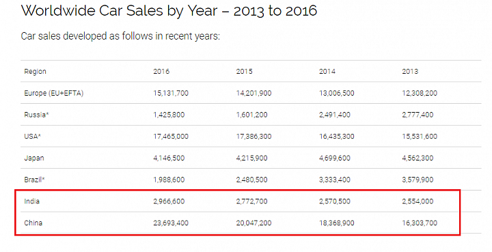Select the Japan row label

click(34, 158)
